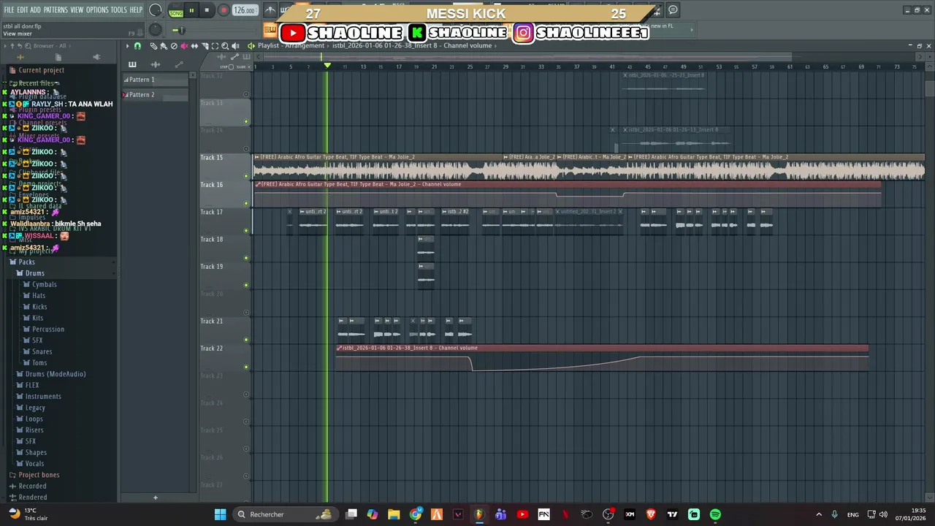Mute Track 19 with its green dot
935x526 pixels.
point(246,285)
